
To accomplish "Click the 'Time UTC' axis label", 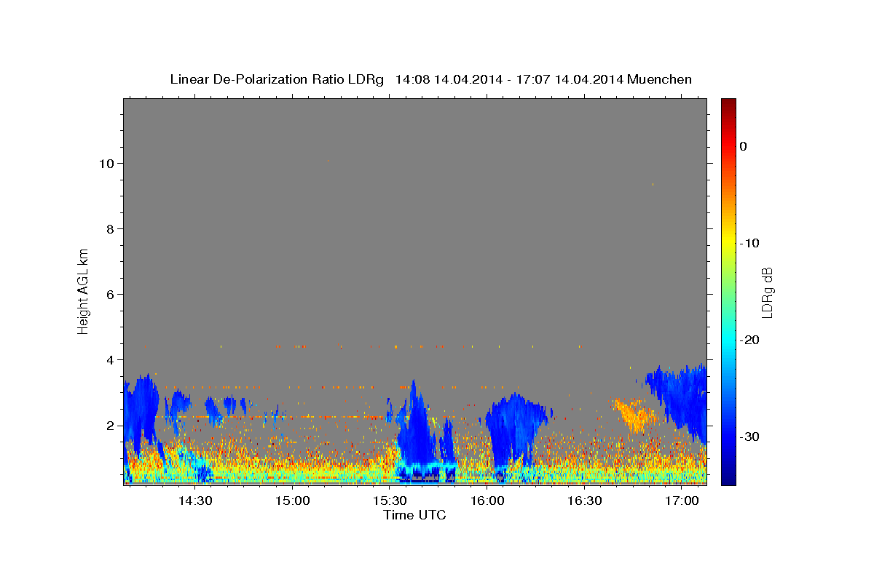I will [414, 515].
